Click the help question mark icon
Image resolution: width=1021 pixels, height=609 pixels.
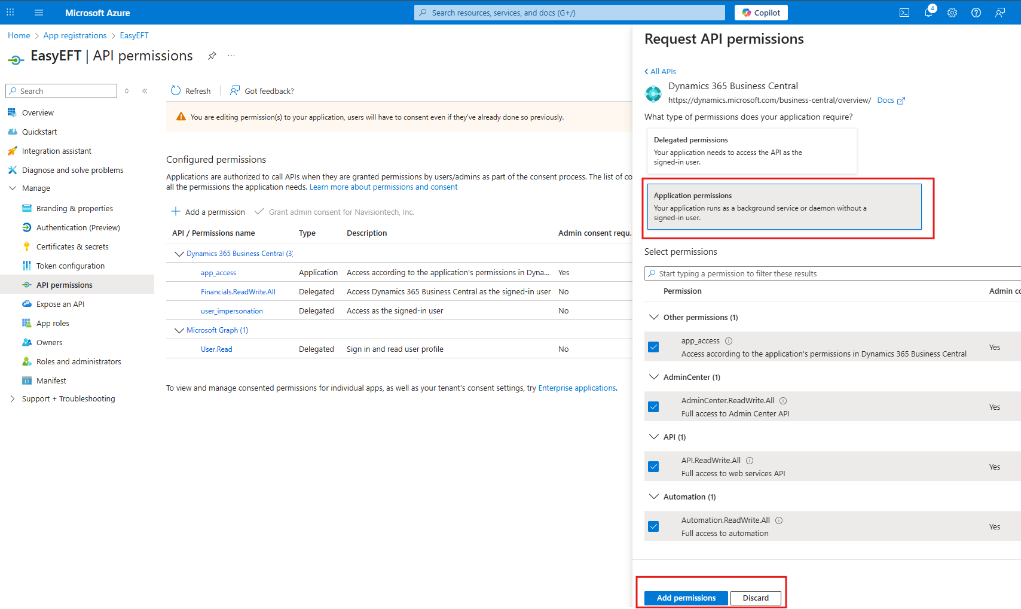click(x=976, y=13)
